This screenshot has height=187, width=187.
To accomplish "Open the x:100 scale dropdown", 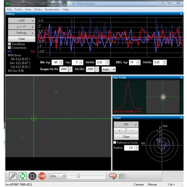I will tap(21, 21).
